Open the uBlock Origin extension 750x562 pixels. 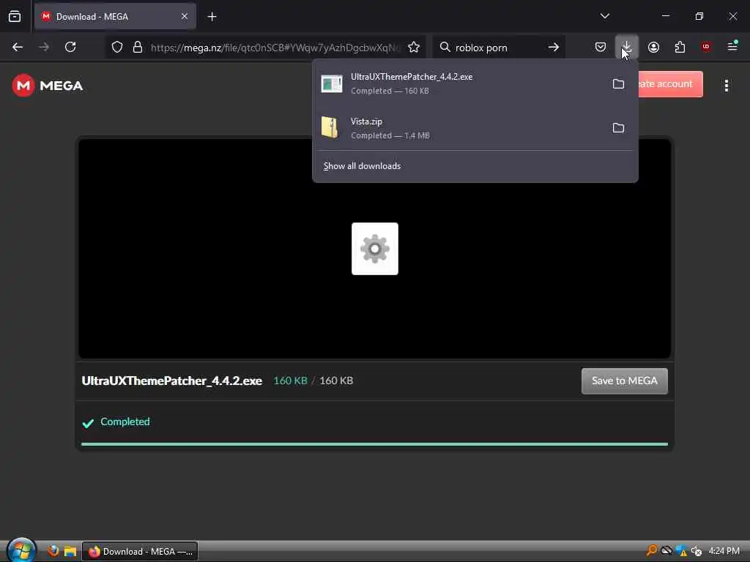(706, 47)
